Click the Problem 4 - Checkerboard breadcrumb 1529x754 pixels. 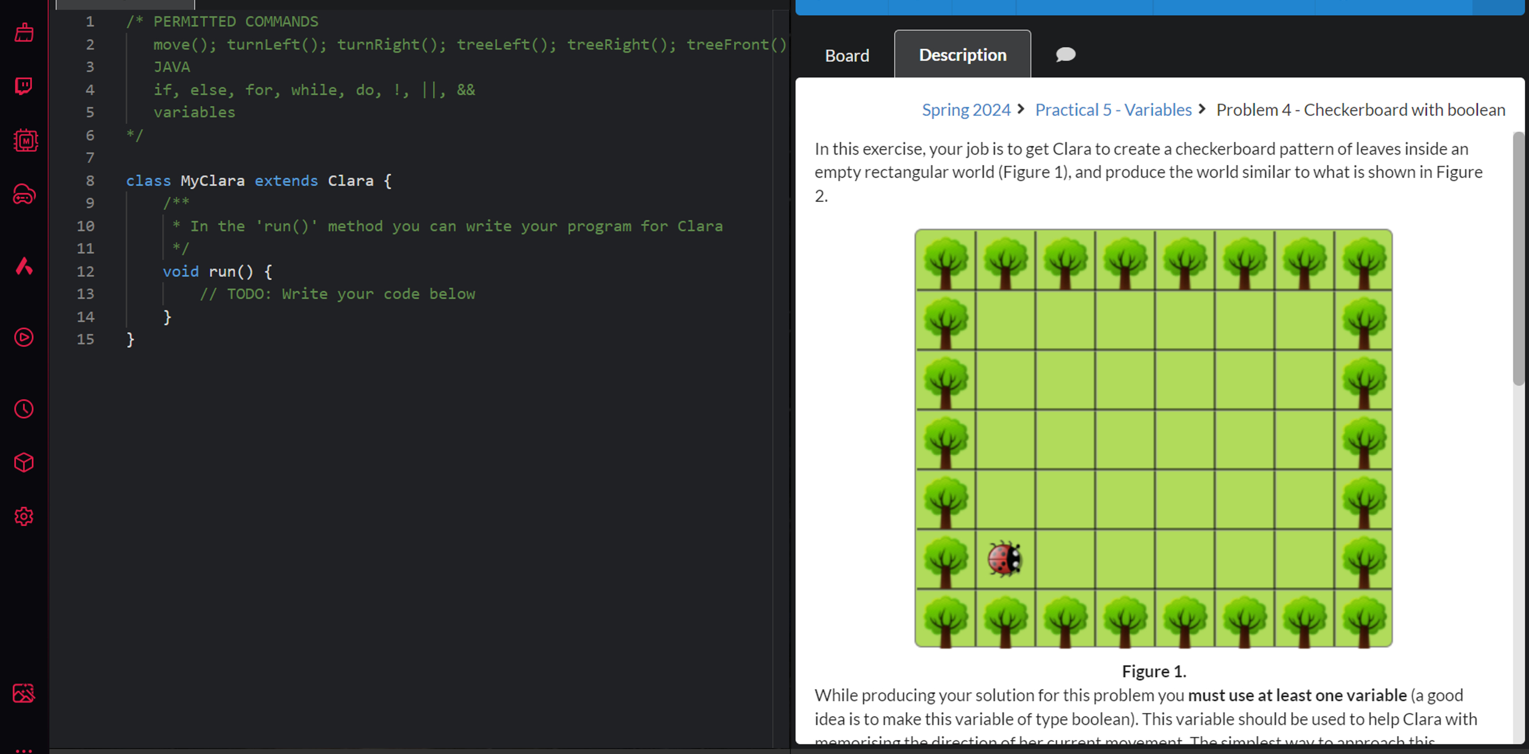pyautogui.click(x=1360, y=110)
